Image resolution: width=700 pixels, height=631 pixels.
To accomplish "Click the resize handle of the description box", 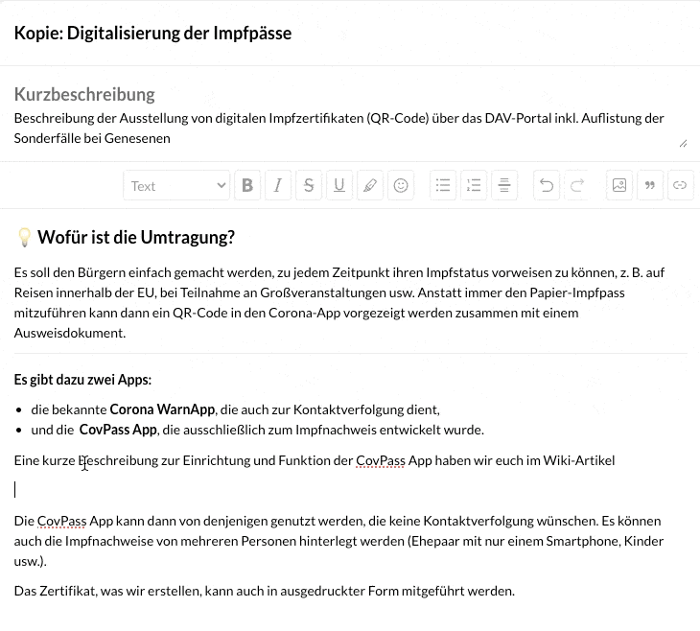I will coord(683,143).
